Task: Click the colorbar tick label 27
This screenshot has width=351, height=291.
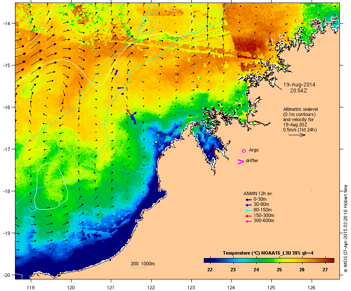Action: 325,270
